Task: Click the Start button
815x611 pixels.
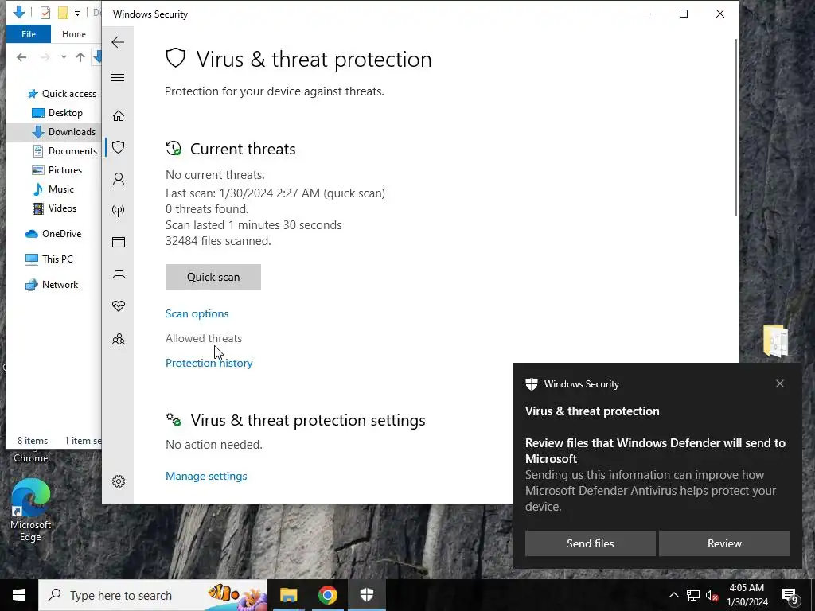Action: (19, 595)
